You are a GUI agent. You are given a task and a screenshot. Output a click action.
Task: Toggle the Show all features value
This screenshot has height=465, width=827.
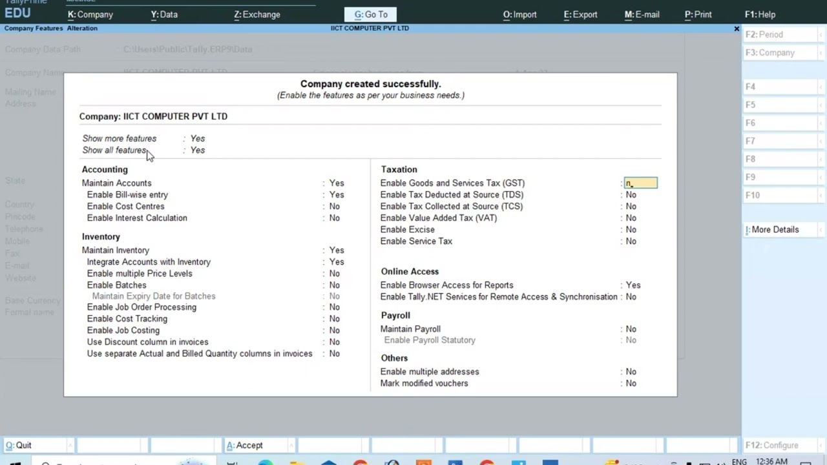tap(198, 150)
